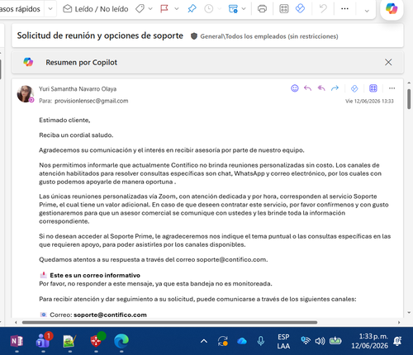Click the date Vie 12/06/2026 13:33
This screenshot has height=355, width=413.
pos(369,101)
